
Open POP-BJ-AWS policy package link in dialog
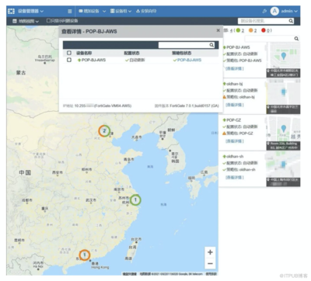tap(189, 60)
